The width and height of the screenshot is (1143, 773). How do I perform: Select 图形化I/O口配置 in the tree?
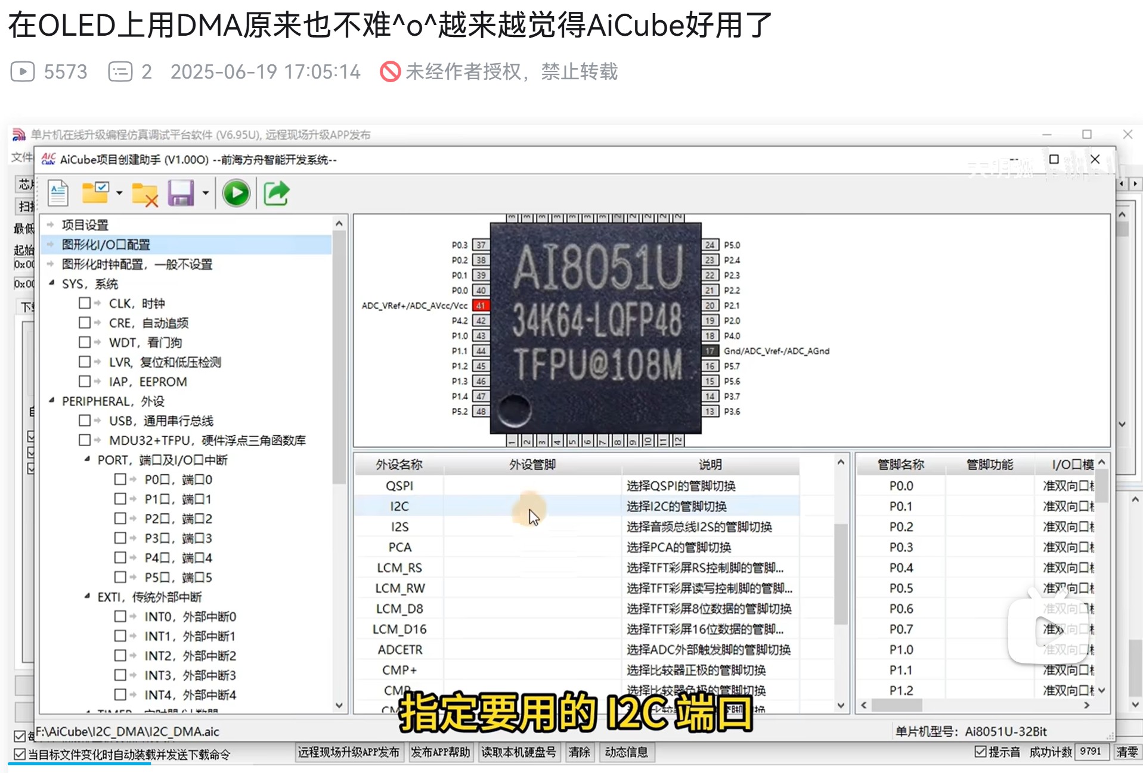pos(106,245)
